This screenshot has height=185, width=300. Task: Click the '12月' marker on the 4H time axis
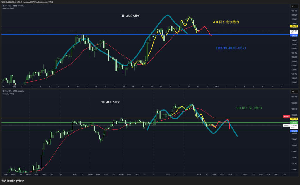pos(14,87)
